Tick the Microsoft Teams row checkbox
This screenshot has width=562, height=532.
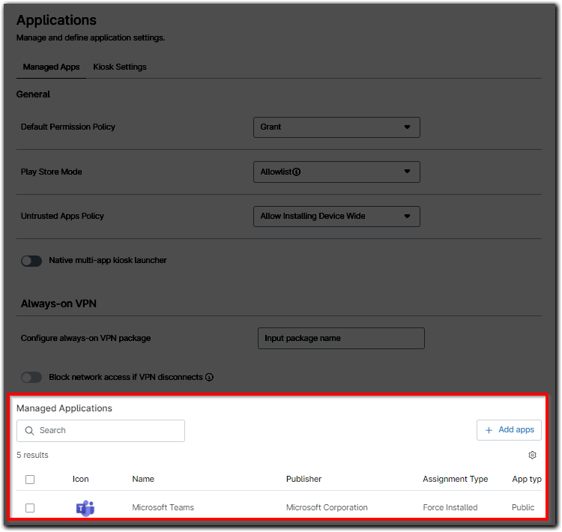(x=30, y=508)
